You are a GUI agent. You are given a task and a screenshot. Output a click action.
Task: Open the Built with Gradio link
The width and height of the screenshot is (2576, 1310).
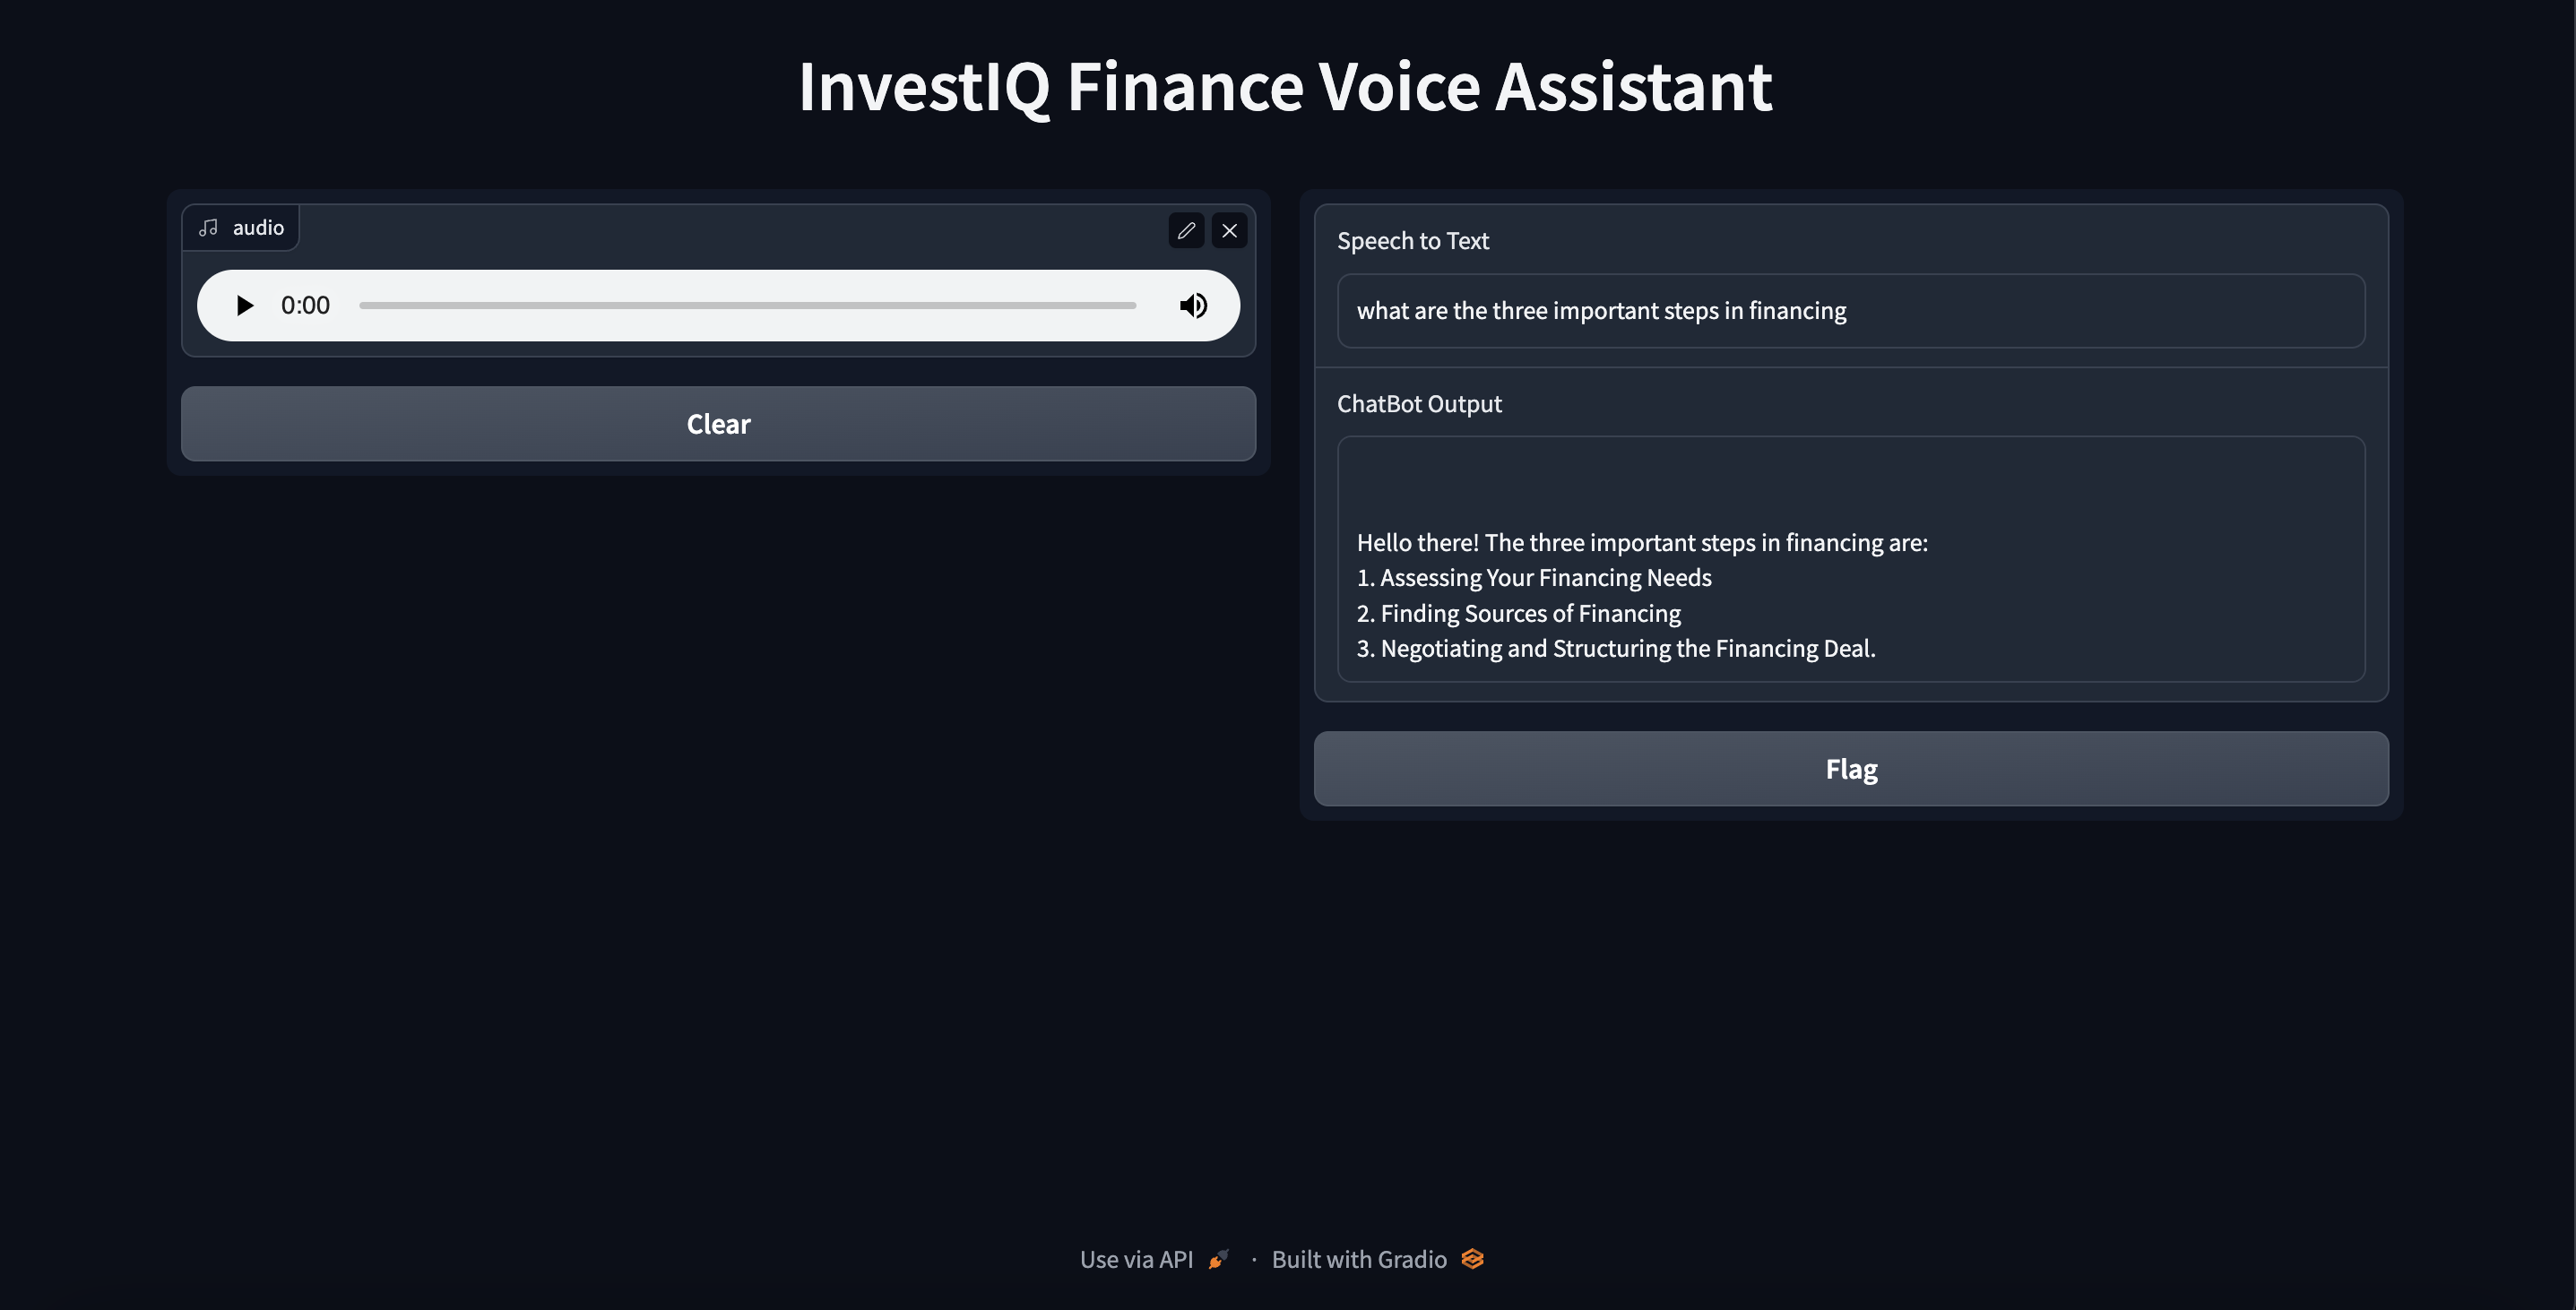pos(1358,1259)
